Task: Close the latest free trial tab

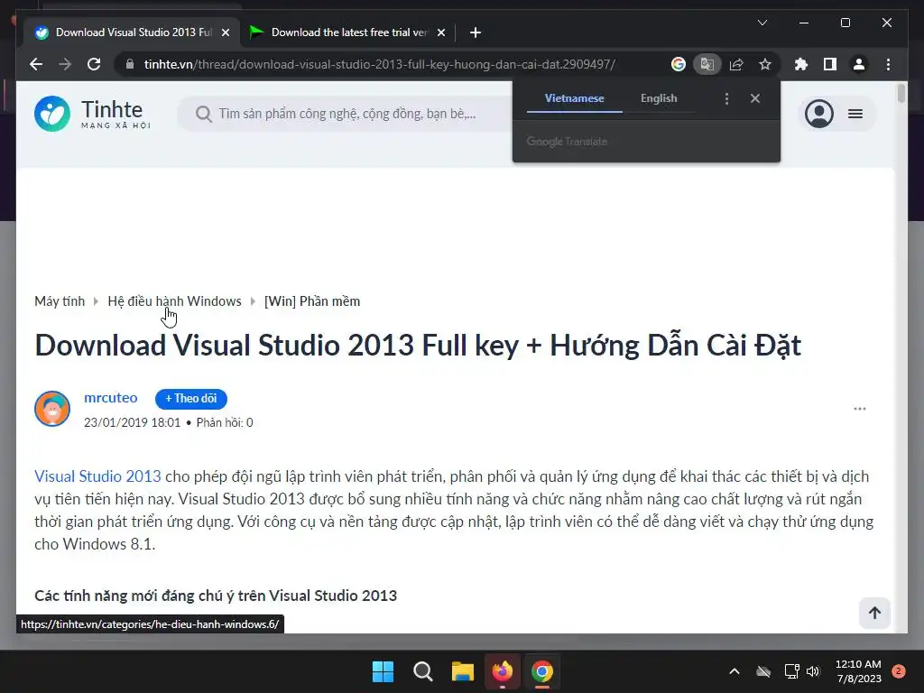Action: point(440,32)
